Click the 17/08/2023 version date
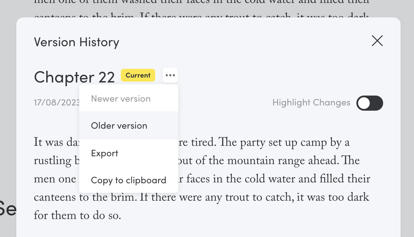Image resolution: width=414 pixels, height=237 pixels. click(x=57, y=103)
